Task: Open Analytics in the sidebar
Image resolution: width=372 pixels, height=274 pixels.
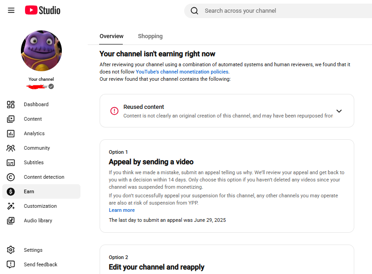Action: coord(41,133)
